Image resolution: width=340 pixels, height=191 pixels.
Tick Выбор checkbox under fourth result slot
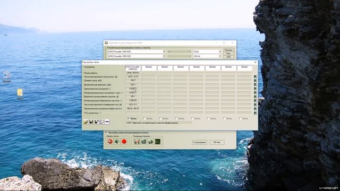coord(176,118)
